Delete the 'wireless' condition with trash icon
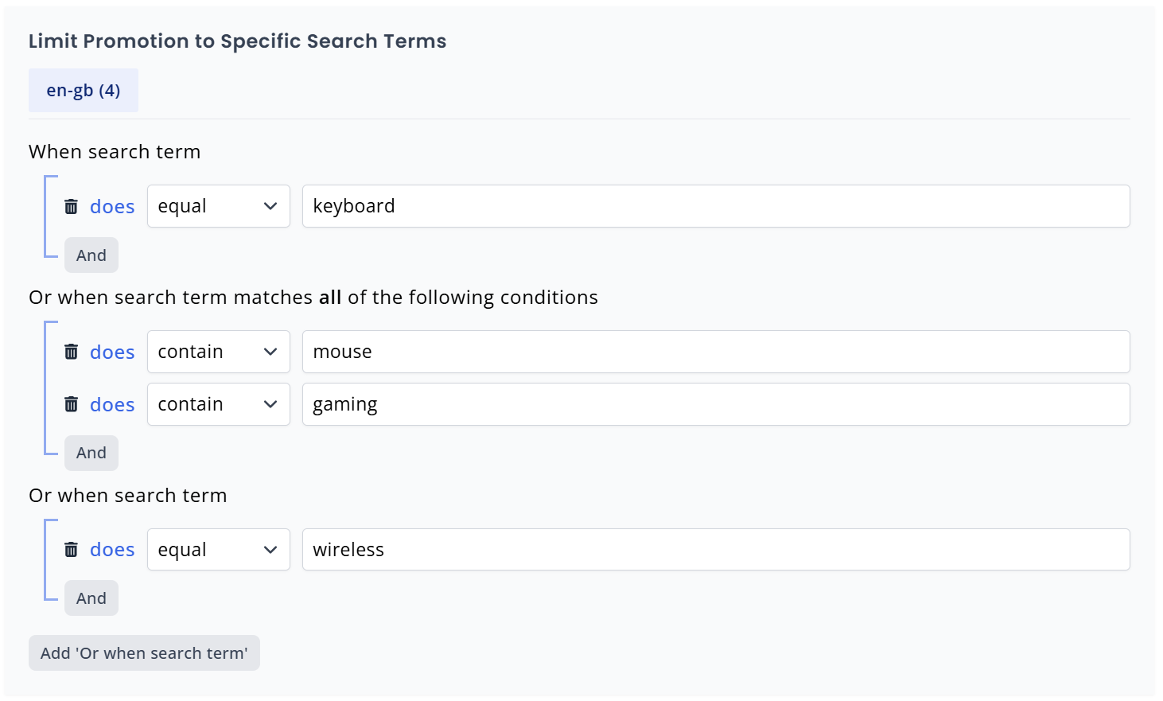Image resolution: width=1163 pixels, height=701 pixels. pyautogui.click(x=71, y=549)
